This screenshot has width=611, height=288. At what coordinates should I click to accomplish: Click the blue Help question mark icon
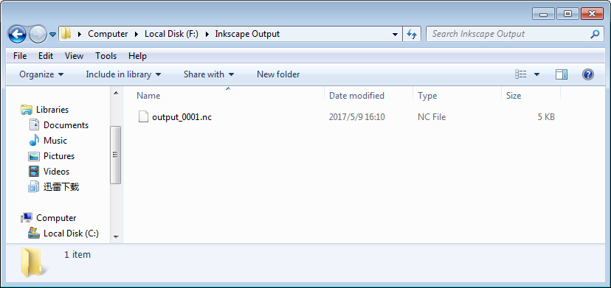tap(588, 74)
